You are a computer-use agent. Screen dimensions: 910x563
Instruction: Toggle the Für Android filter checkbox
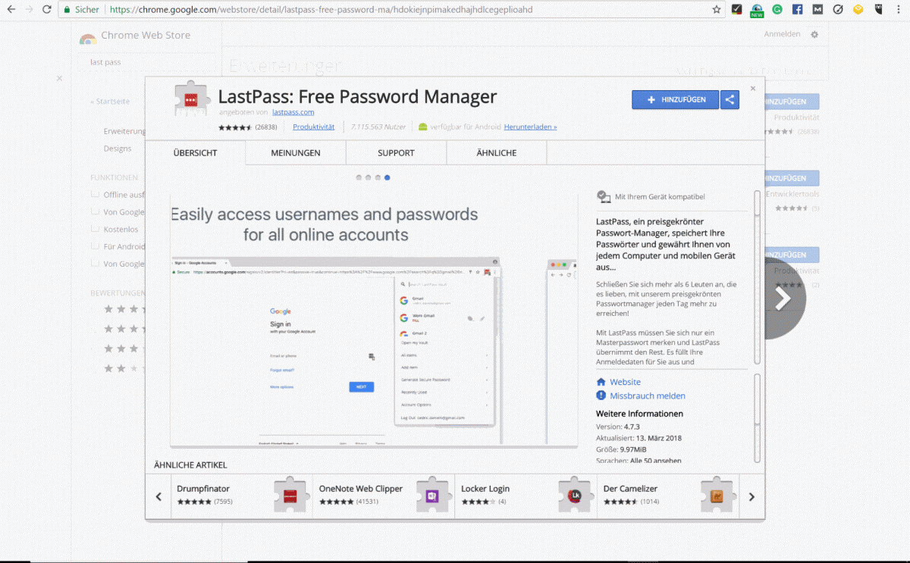[96, 246]
